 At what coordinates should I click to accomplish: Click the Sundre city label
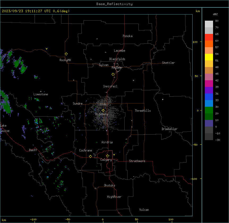(x=78, y=104)
